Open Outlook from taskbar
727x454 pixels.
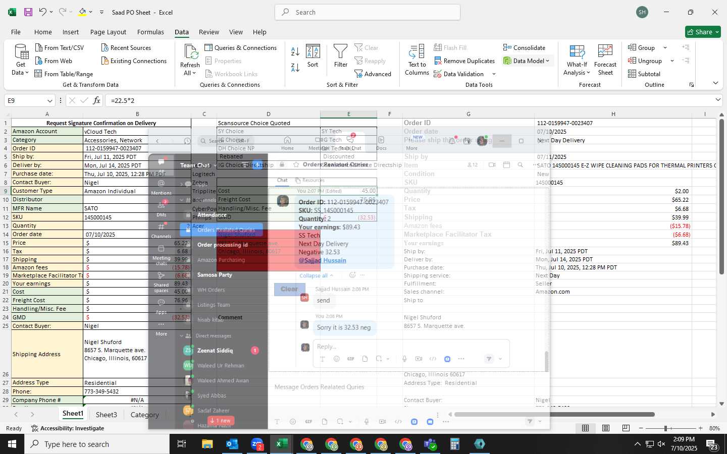point(232,444)
